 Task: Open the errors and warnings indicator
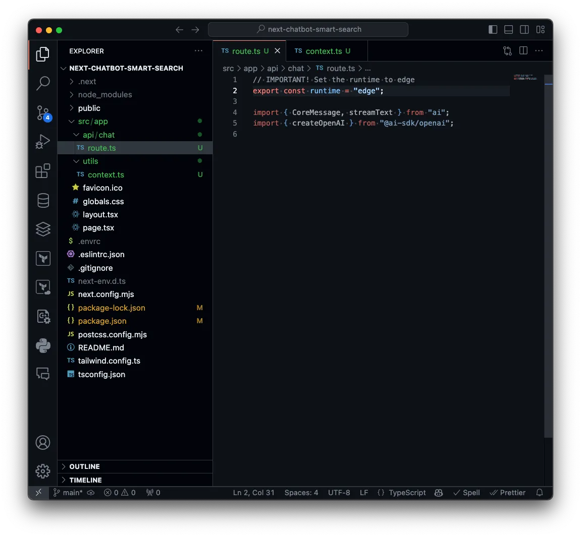pos(120,493)
